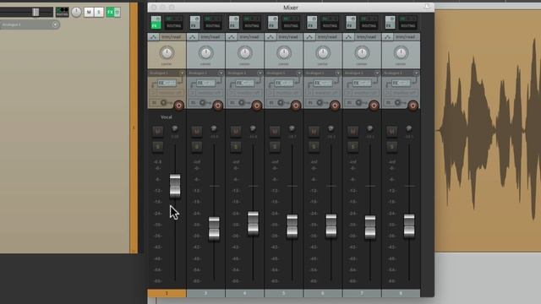The width and height of the screenshot is (541, 304).
Task: Select the orange track 1 number tab
Action: click(x=167, y=293)
